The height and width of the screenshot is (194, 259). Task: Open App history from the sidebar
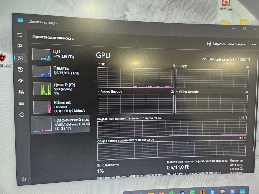click(21, 70)
